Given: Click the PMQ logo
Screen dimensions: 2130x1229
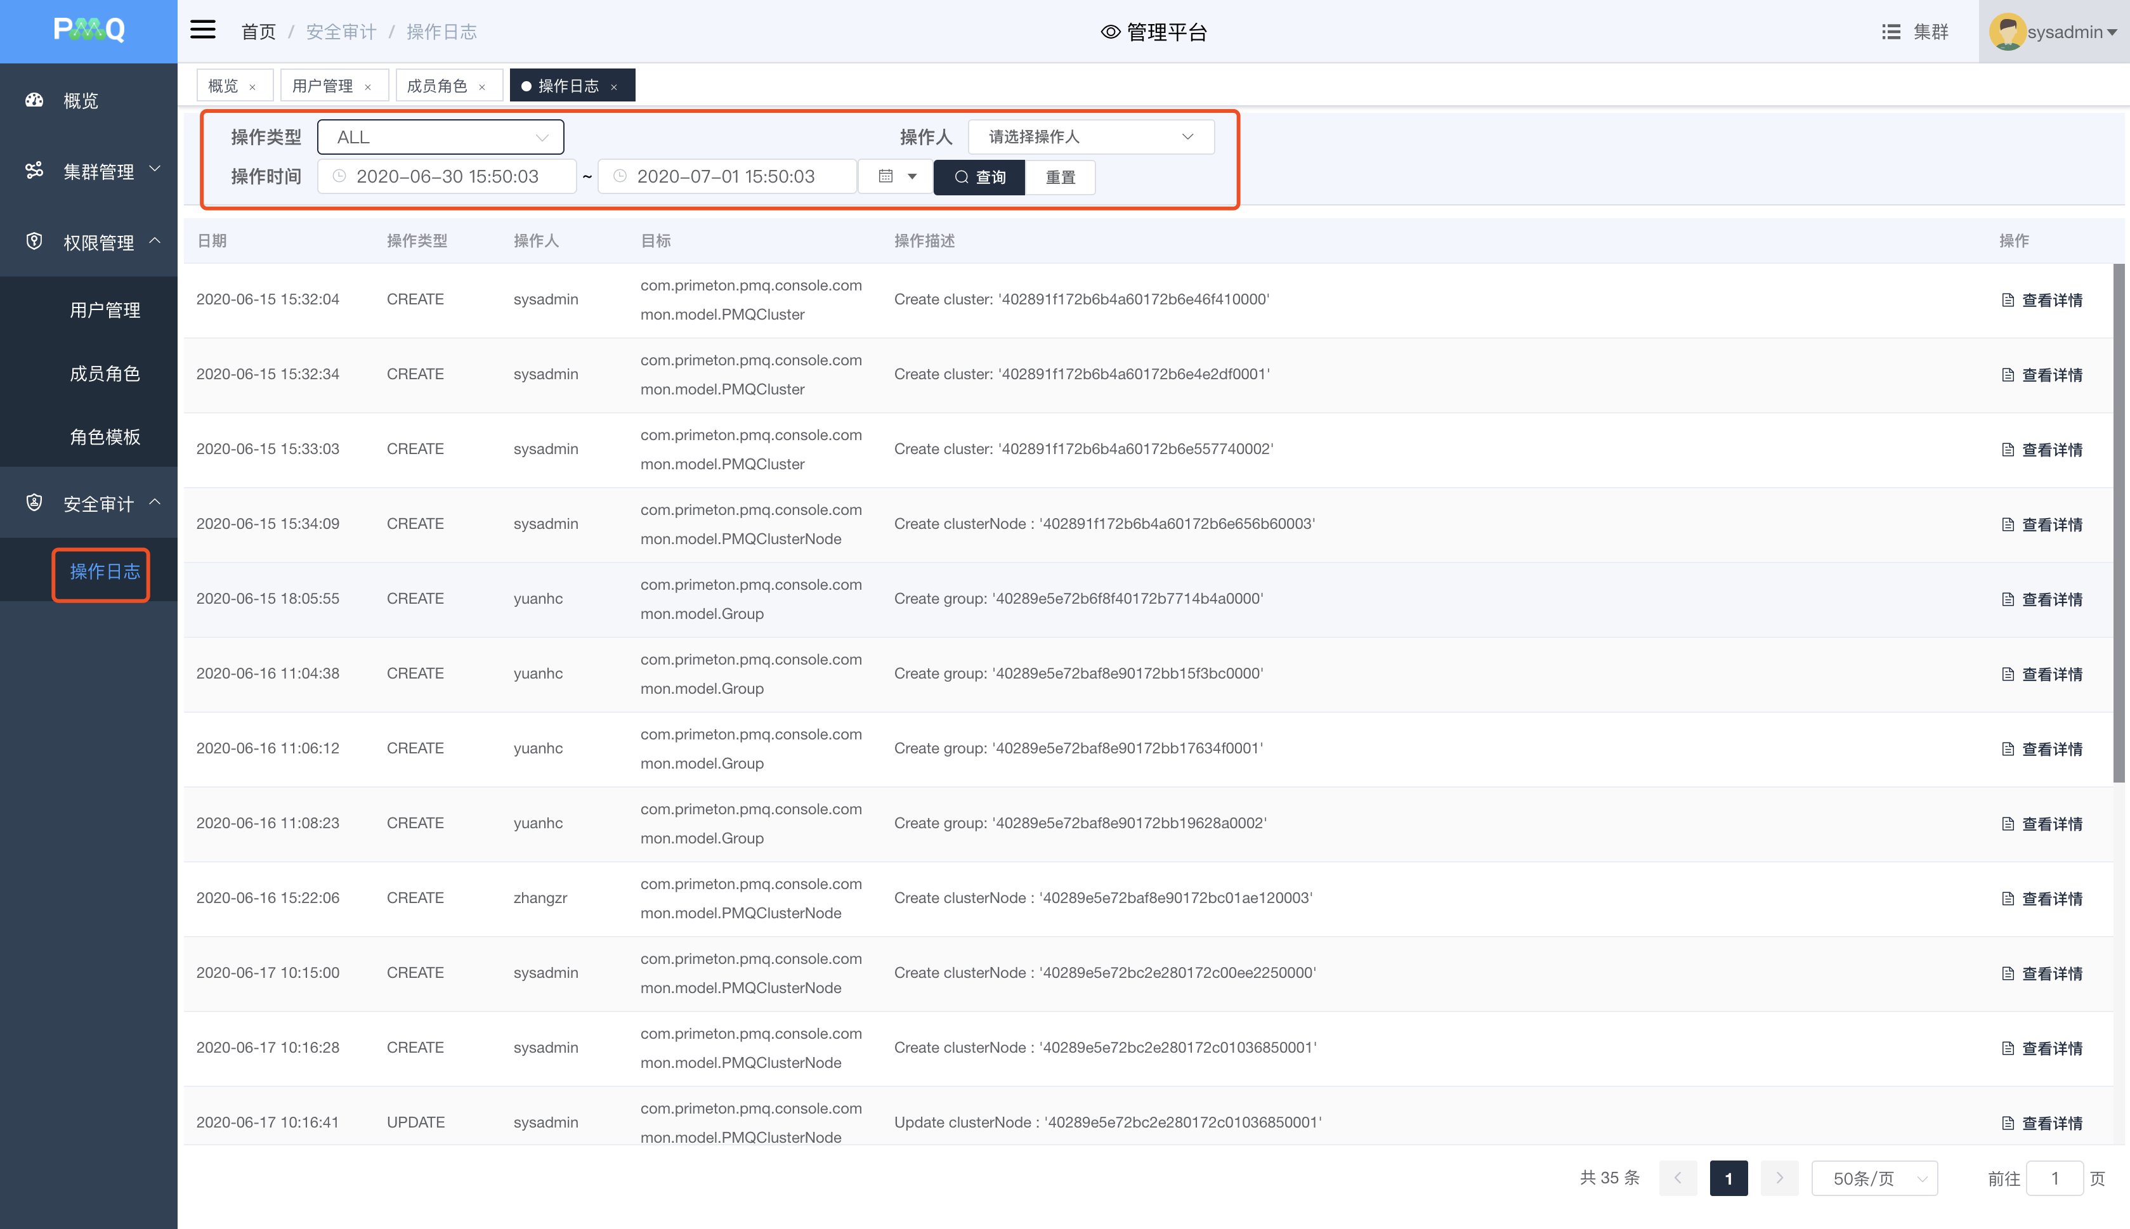Looking at the screenshot, I should 89,30.
